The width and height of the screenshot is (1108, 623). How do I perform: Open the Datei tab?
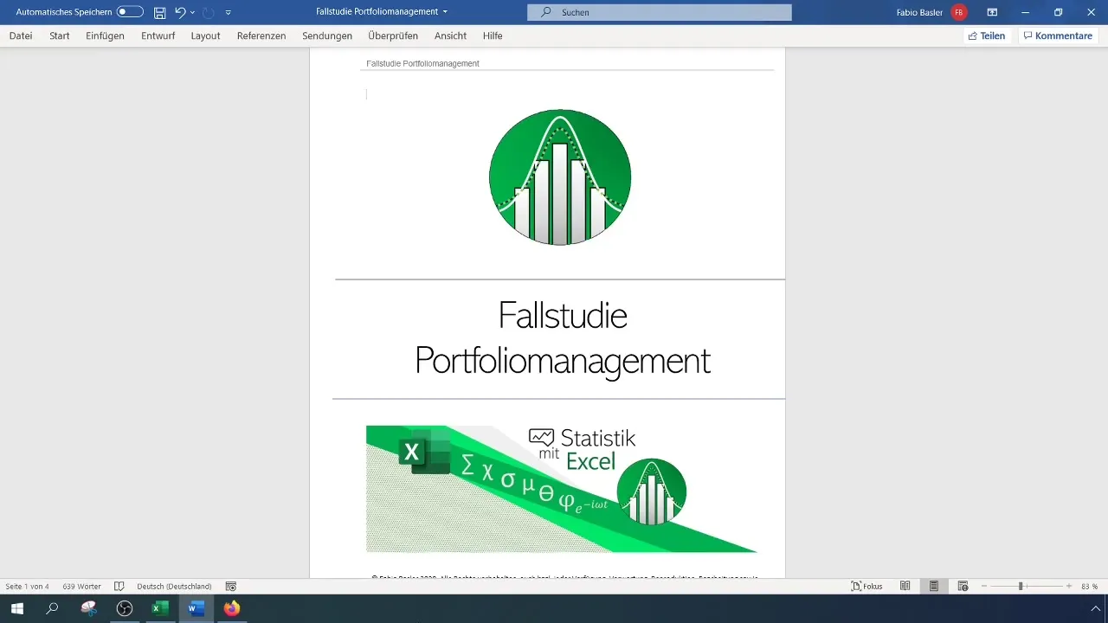[21, 35]
